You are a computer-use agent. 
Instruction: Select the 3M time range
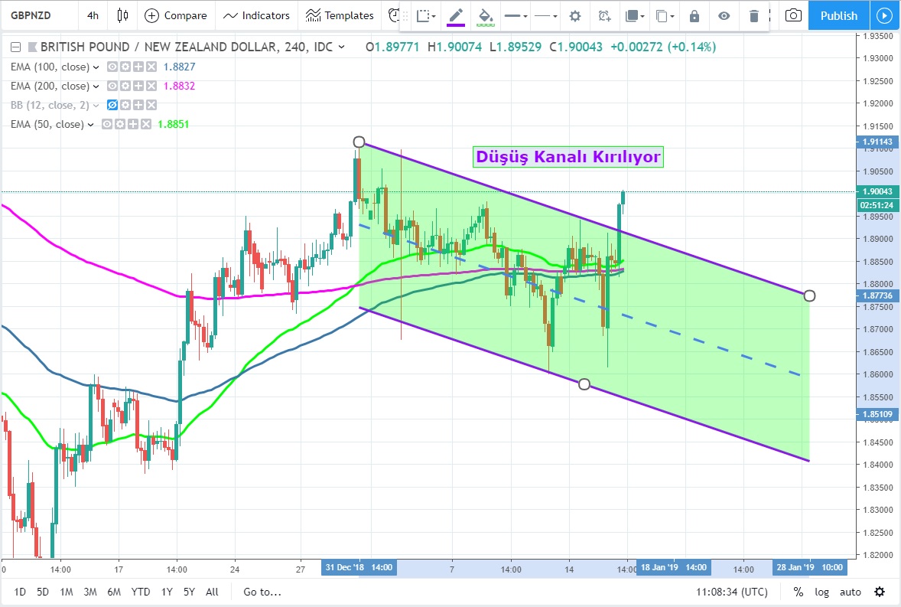point(89,592)
